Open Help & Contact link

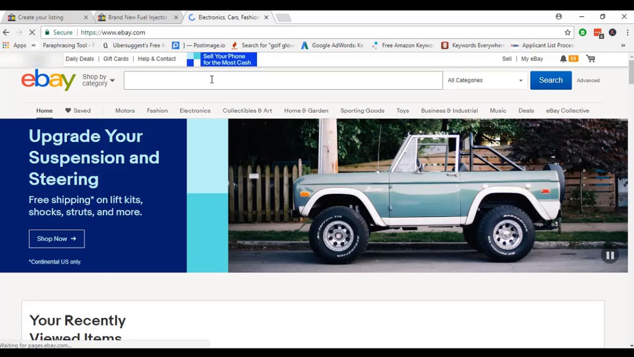[157, 59]
